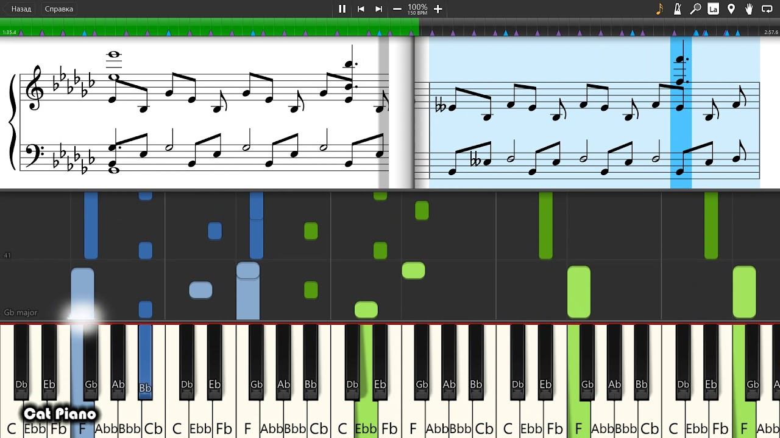
Task: Pause the song playback
Action: click(x=342, y=9)
